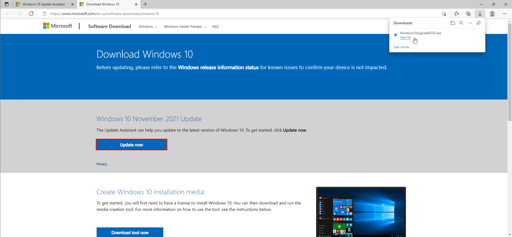
Task: Click the browser Refresh icon
Action: pyautogui.click(x=31, y=14)
